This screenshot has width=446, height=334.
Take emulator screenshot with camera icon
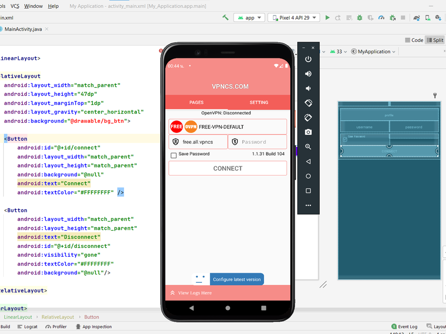click(x=308, y=132)
